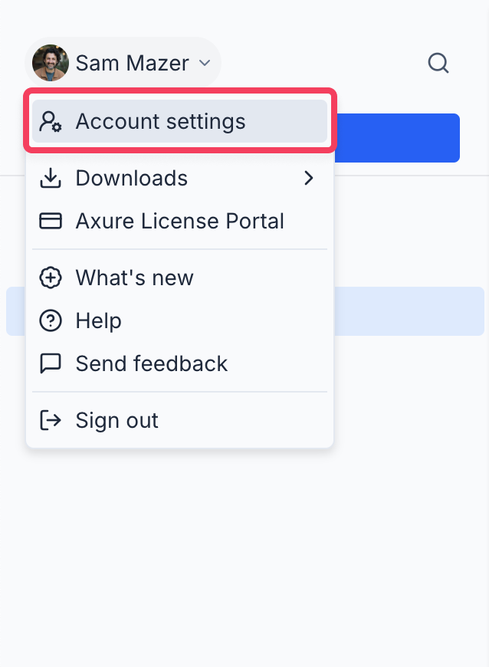The image size is (489, 667).
Task: Click the Sign out arrow icon
Action: [x=51, y=420]
